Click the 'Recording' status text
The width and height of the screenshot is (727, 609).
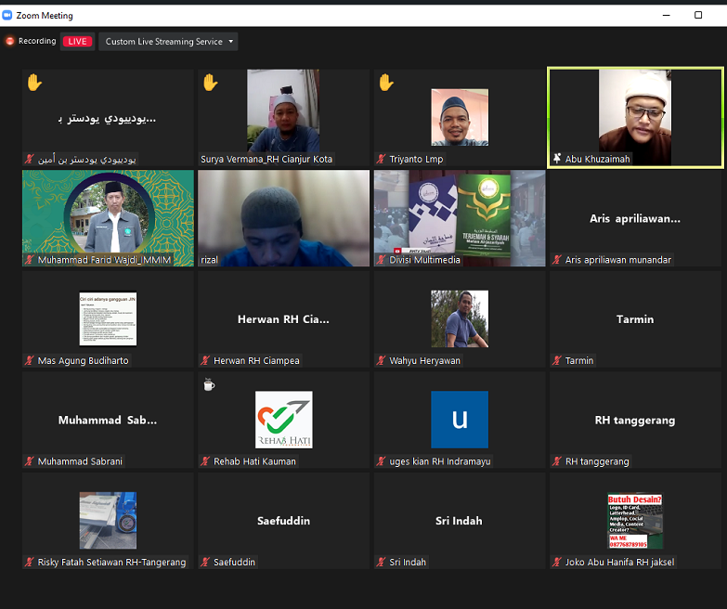(37, 41)
